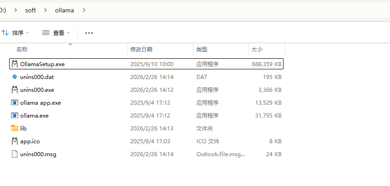Image resolution: width=390 pixels, height=186 pixels.
Task: Click the size 3,366 KB
Action: click(270, 90)
